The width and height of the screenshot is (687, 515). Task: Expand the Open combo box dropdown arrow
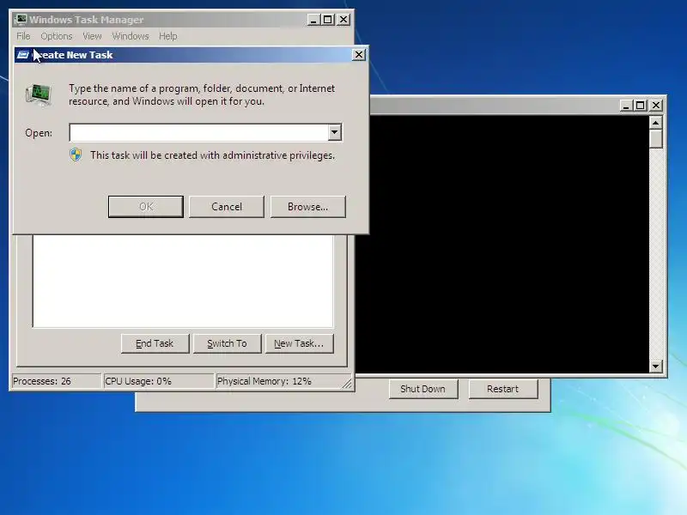point(335,132)
